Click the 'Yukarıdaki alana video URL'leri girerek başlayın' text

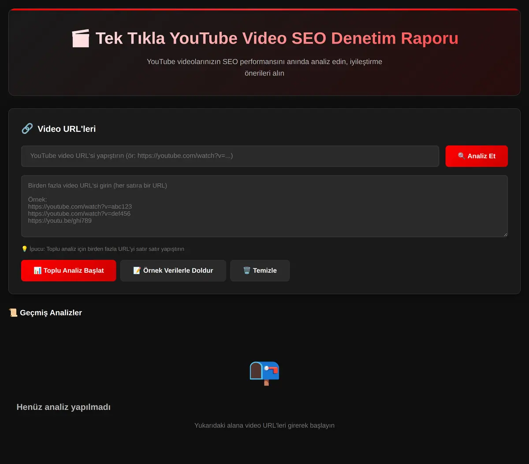point(264,425)
